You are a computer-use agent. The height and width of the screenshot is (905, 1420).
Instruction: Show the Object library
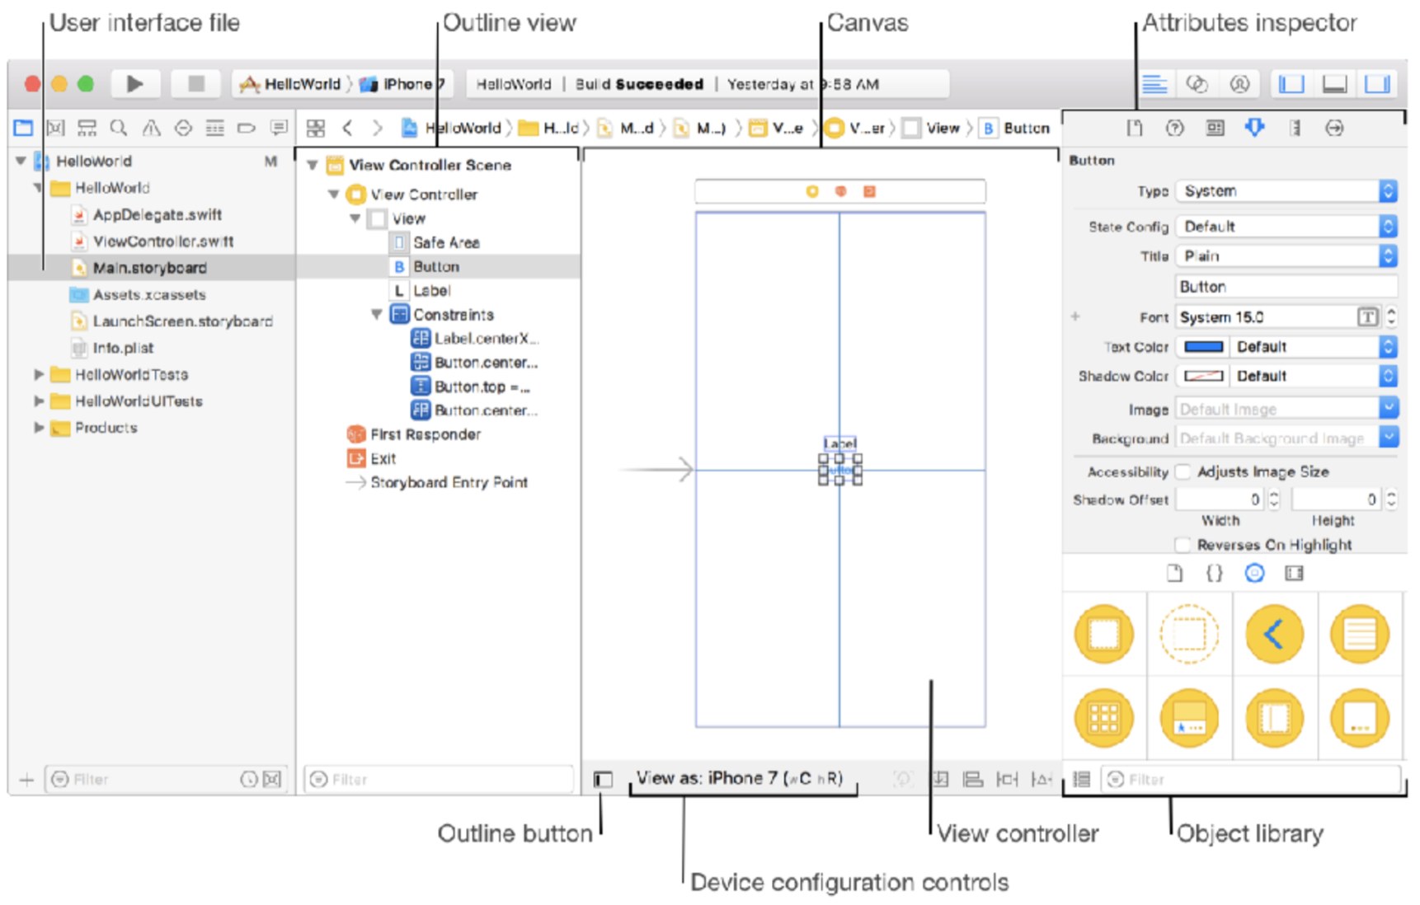(x=1254, y=573)
